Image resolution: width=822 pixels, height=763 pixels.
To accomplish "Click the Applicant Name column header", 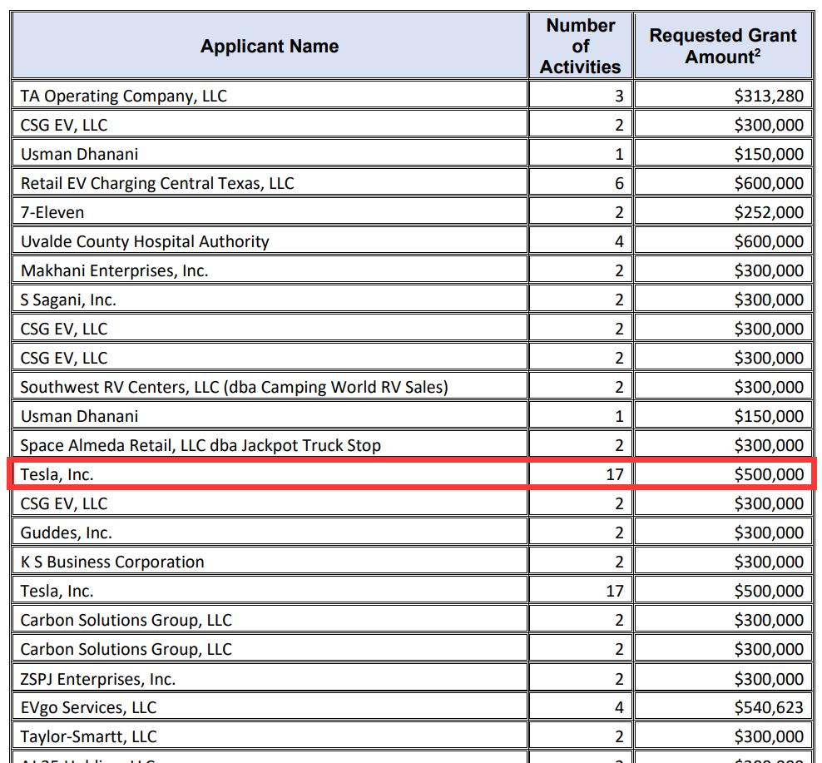I will click(270, 46).
